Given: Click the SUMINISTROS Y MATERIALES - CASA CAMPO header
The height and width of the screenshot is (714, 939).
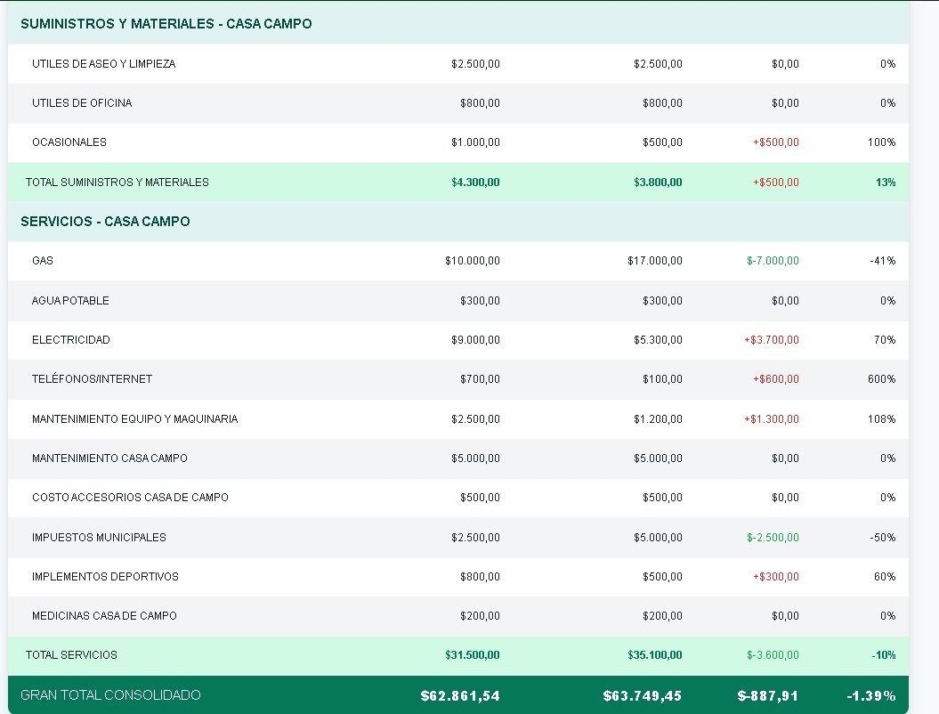Looking at the screenshot, I should [x=166, y=24].
